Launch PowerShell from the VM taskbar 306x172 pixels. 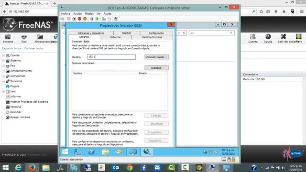click(x=91, y=152)
